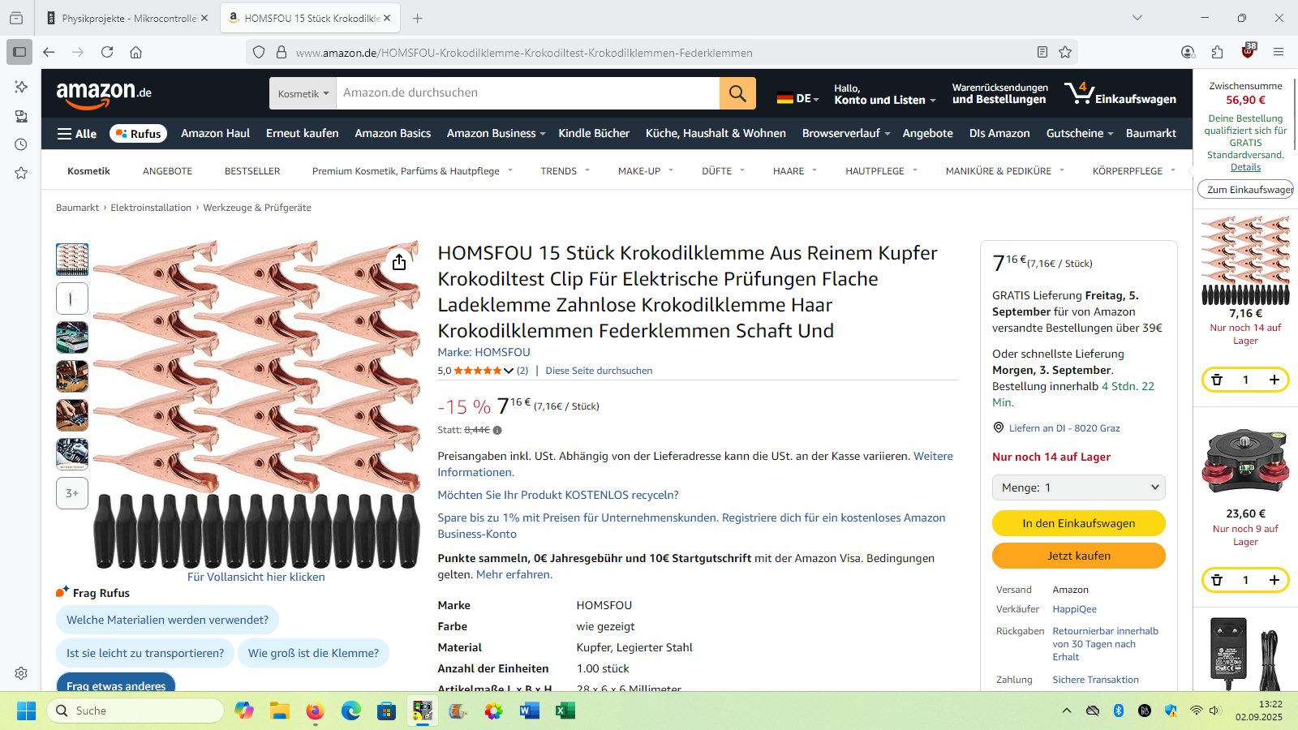The image size is (1298, 730).
Task: Click Marke: HOMSFOU link
Action: pos(484,352)
